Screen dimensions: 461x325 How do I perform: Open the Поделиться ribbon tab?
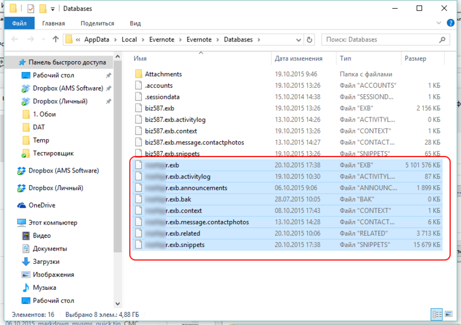pyautogui.click(x=97, y=23)
